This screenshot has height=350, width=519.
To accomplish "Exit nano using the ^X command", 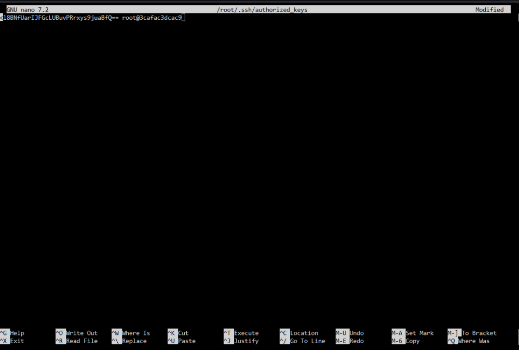I will click(x=12, y=341).
